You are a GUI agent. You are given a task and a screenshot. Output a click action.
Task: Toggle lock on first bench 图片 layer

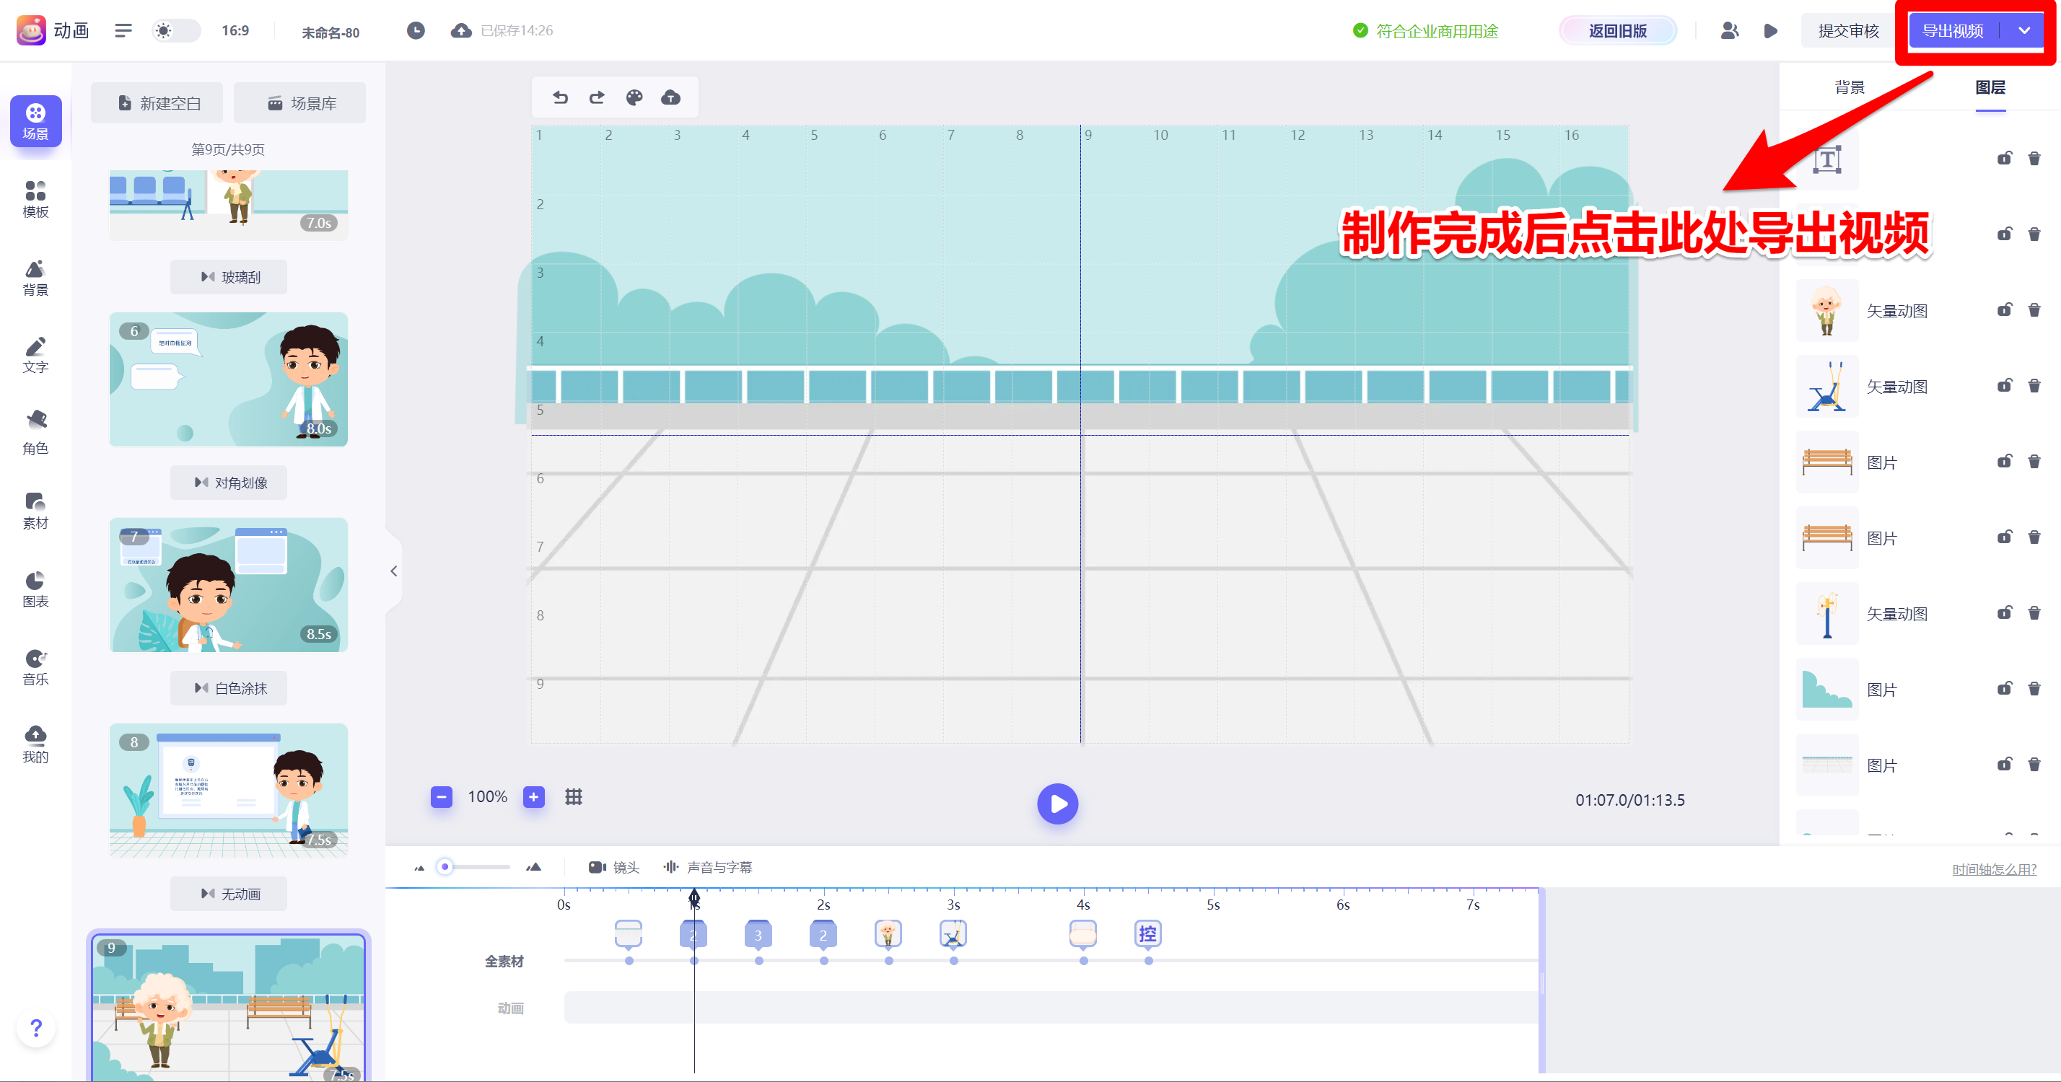[2004, 462]
